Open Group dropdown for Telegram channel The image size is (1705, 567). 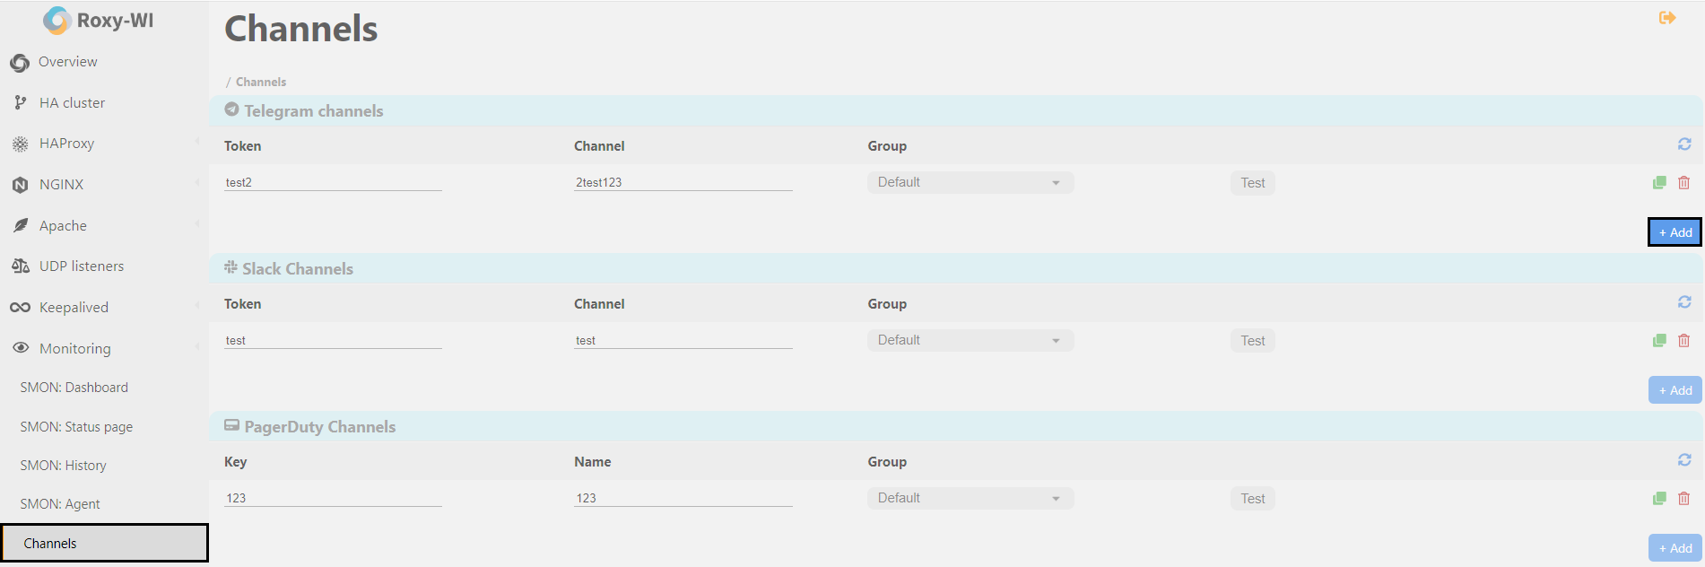pyautogui.click(x=970, y=183)
